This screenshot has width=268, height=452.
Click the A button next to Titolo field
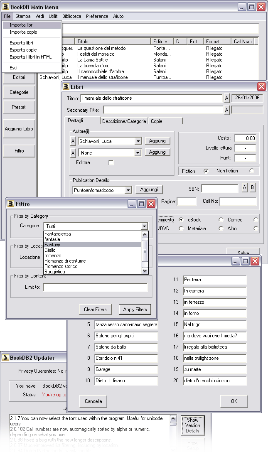point(226,98)
